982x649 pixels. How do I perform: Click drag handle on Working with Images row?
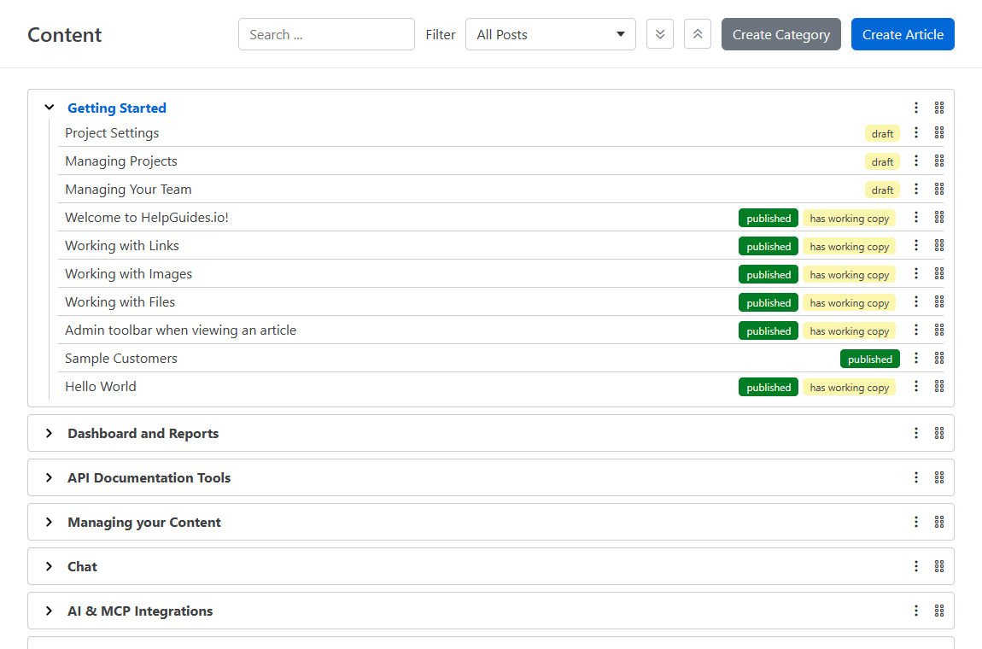939,274
